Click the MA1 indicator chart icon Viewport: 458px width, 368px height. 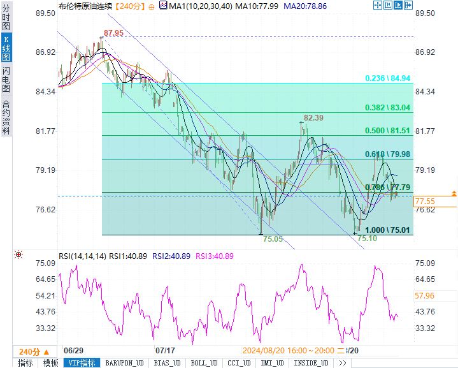click(x=163, y=5)
